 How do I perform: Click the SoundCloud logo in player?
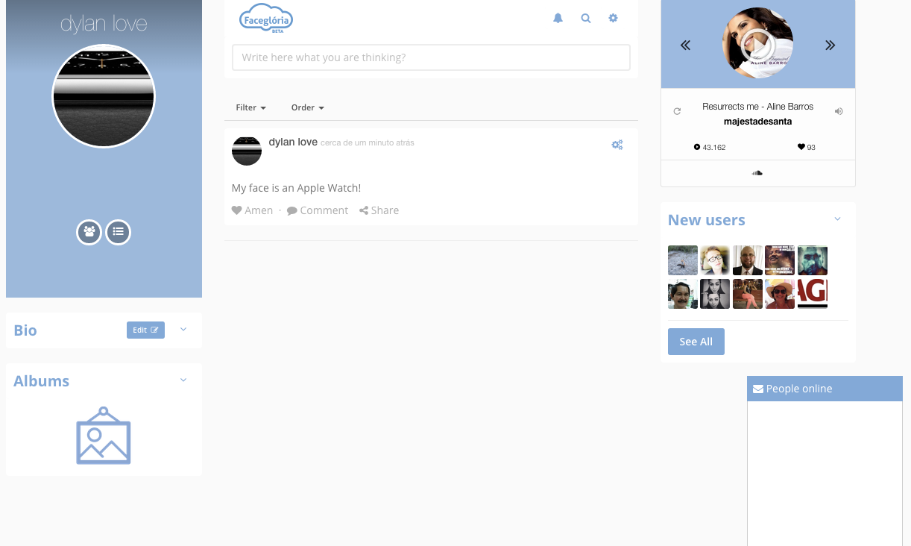pyautogui.click(x=757, y=173)
